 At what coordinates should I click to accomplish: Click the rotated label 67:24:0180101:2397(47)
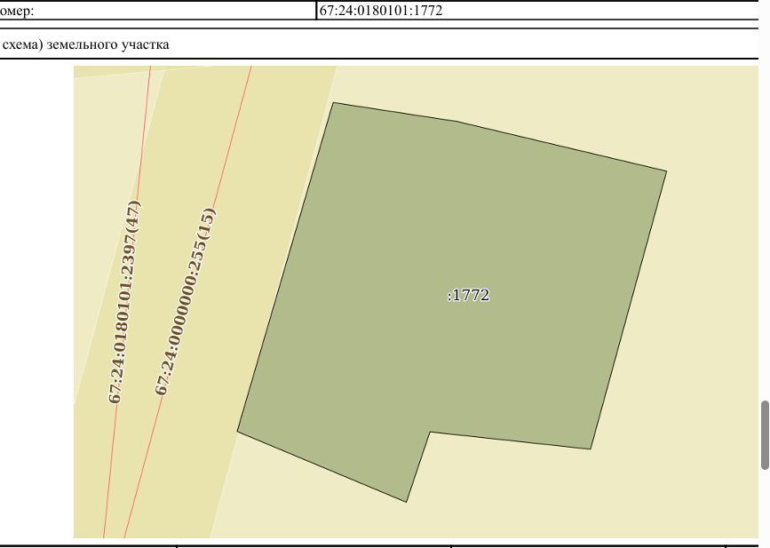[124, 301]
